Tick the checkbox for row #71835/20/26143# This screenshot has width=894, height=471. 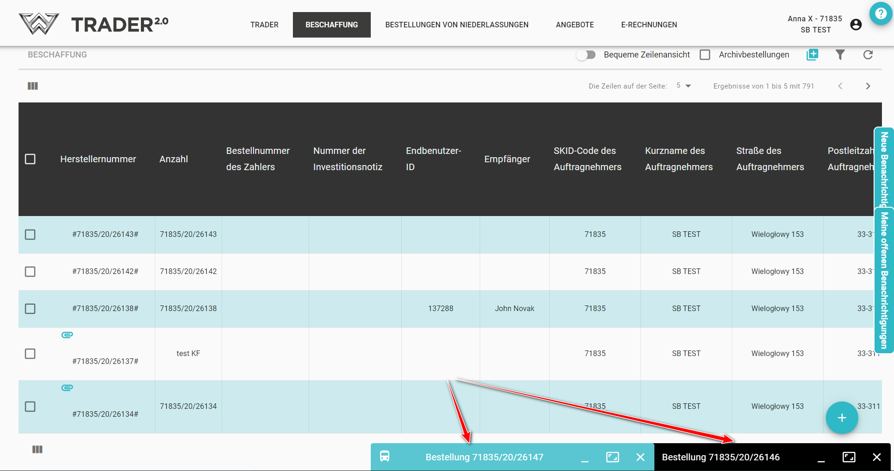pos(30,235)
